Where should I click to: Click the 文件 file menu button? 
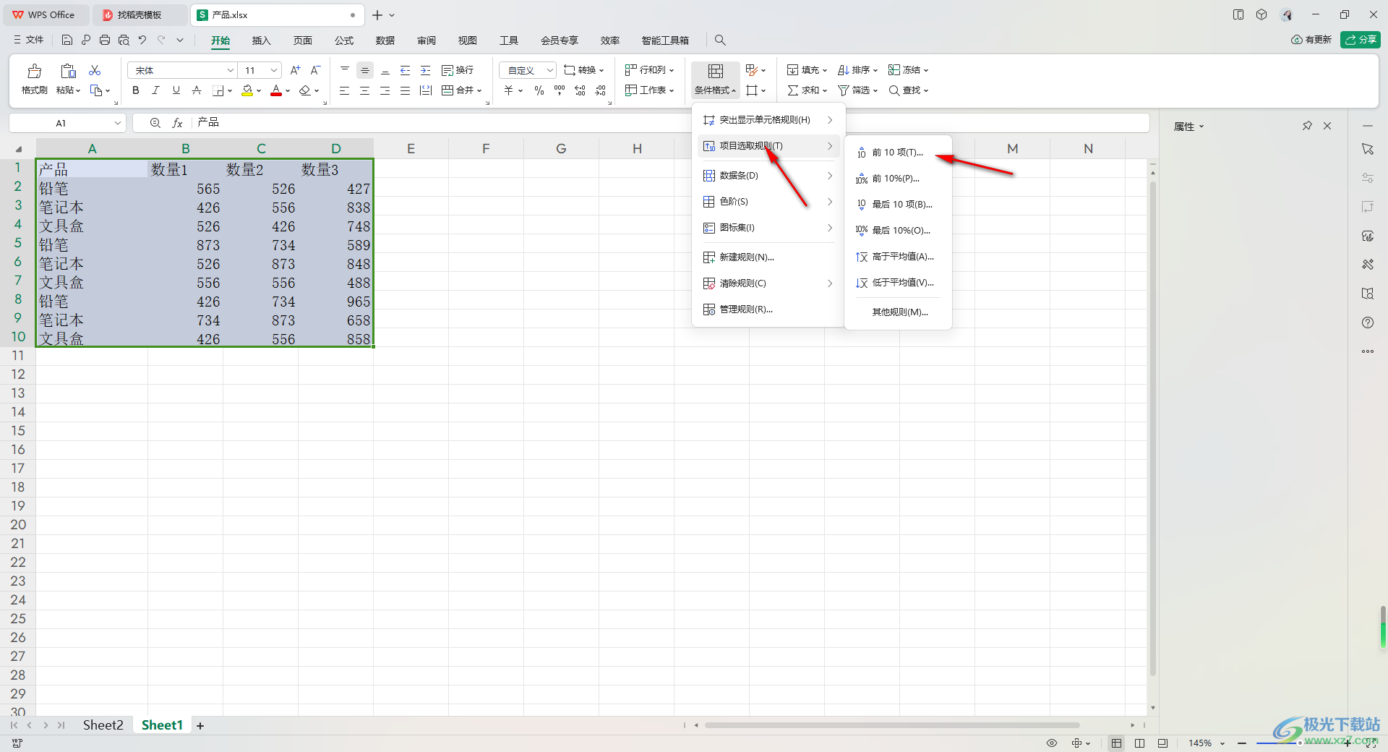pyautogui.click(x=29, y=40)
